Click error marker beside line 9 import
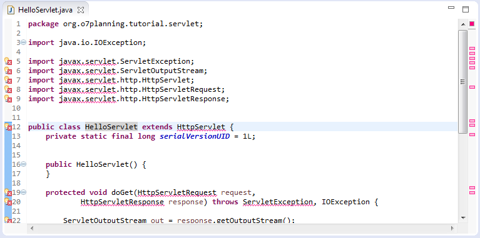480x238 pixels. coord(8,99)
